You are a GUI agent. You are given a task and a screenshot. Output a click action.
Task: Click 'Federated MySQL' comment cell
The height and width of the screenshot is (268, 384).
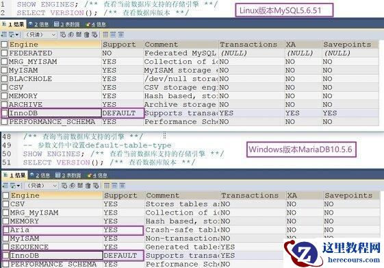tap(181, 53)
